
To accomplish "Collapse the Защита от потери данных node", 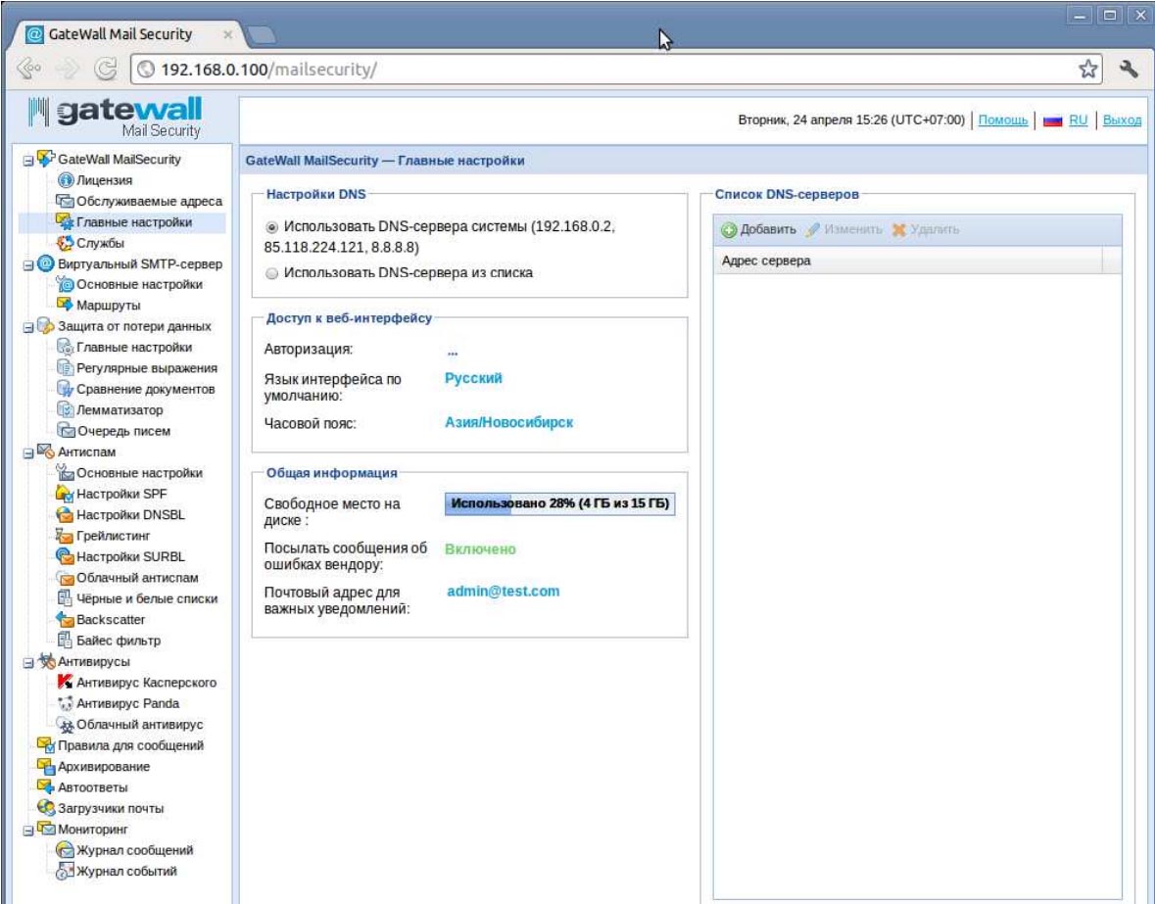I will [28, 327].
